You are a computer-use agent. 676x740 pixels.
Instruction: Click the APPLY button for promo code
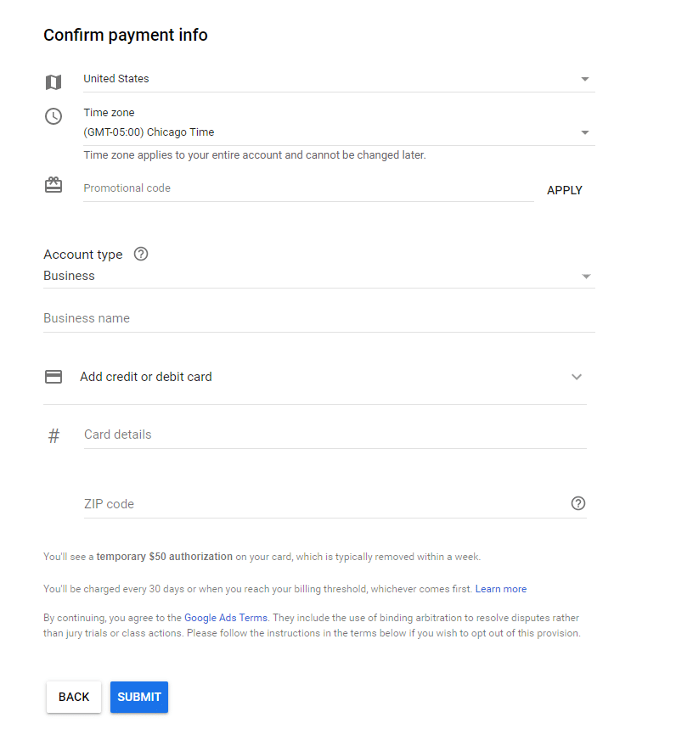(x=565, y=190)
